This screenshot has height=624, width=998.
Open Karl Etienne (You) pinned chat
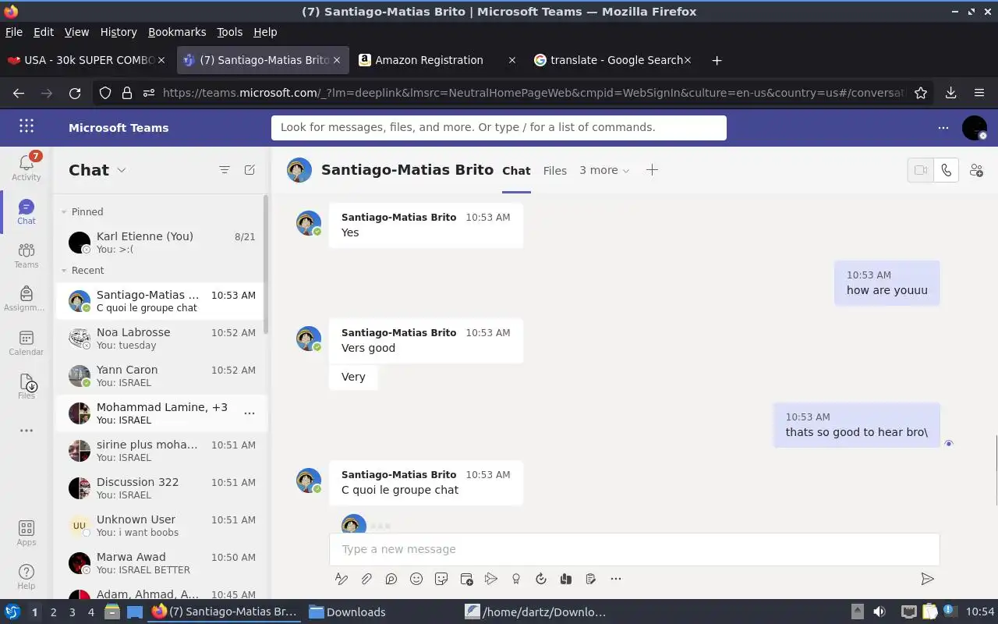point(160,243)
